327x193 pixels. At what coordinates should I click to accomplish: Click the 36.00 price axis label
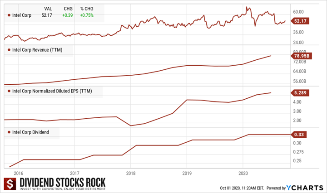click(298, 32)
